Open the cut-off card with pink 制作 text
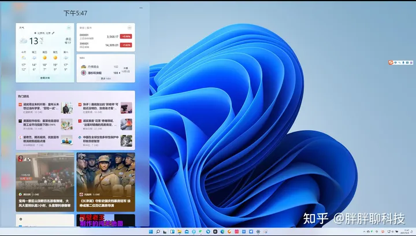The width and height of the screenshot is (416, 236). (x=106, y=220)
